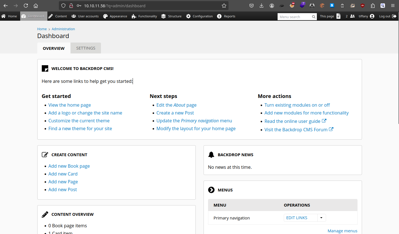Open Turn existing modules on or off
Screen dimensions: 399x234
(297, 105)
